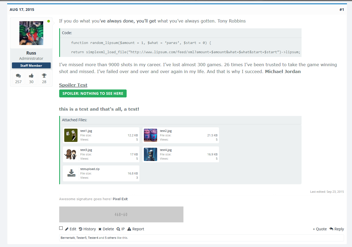Open the test2.jpg thumbnail
The width and height of the screenshot is (352, 247).
pyautogui.click(x=151, y=135)
